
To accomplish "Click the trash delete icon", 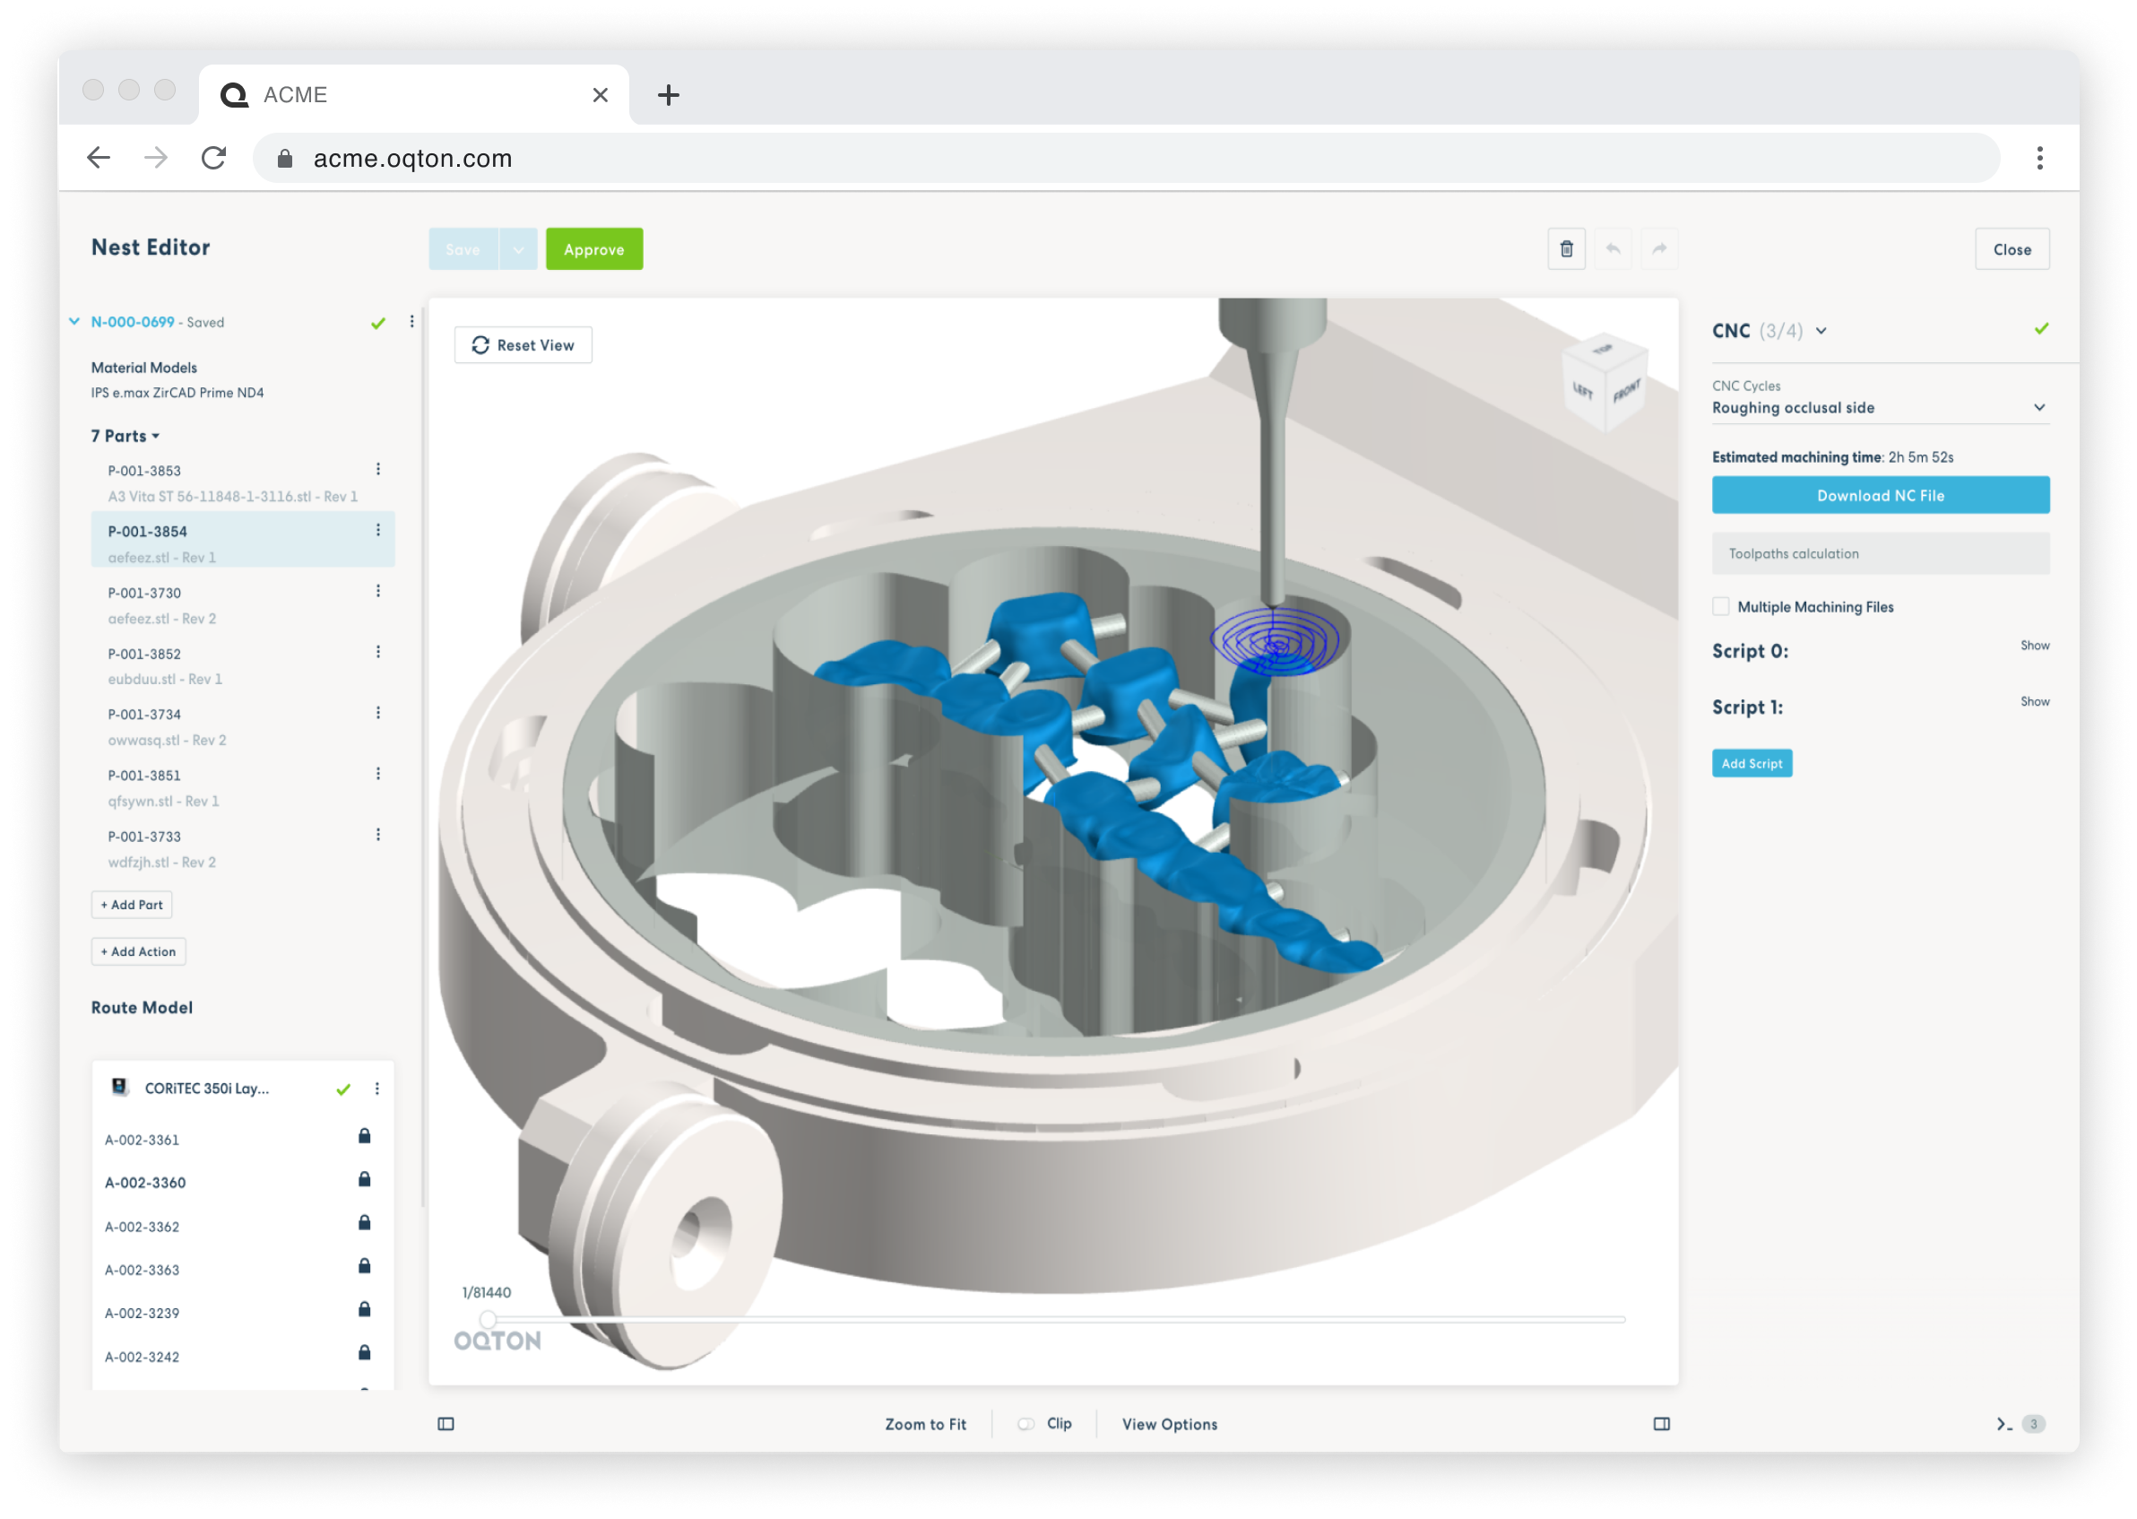I will point(1566,248).
